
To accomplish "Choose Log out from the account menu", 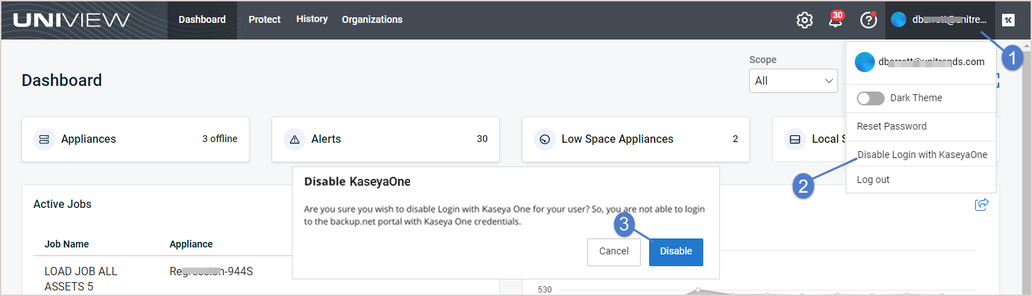I will click(921, 180).
